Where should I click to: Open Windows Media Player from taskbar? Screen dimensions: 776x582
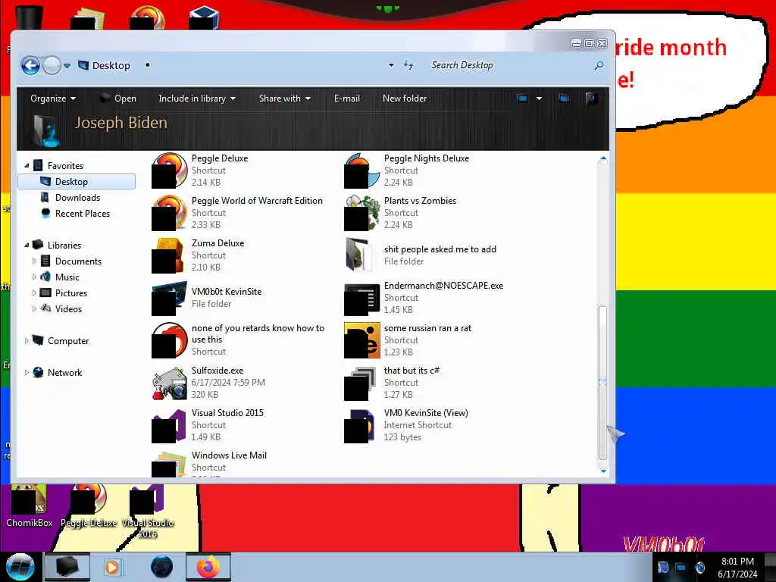[x=112, y=567]
